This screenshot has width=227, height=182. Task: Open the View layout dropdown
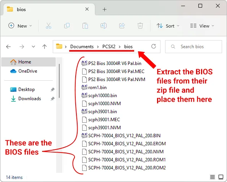[x=202, y=26]
